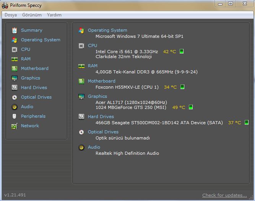Select the Operating System sidebar item
Image resolution: width=255 pixels, height=201 pixels.
tap(41, 40)
